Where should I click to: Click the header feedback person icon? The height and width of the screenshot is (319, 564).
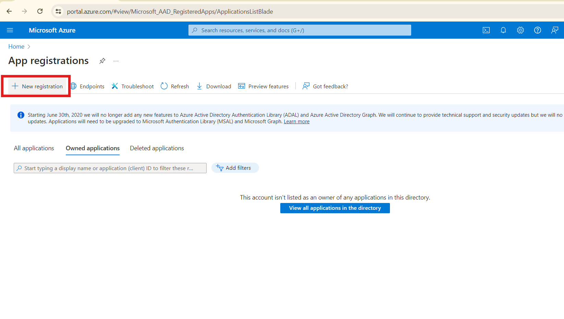554,30
